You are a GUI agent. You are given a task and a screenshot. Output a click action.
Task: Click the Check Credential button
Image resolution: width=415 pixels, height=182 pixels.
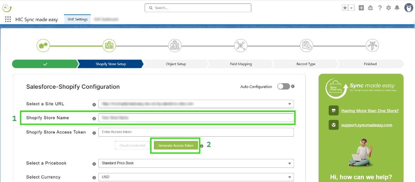[x=132, y=146]
